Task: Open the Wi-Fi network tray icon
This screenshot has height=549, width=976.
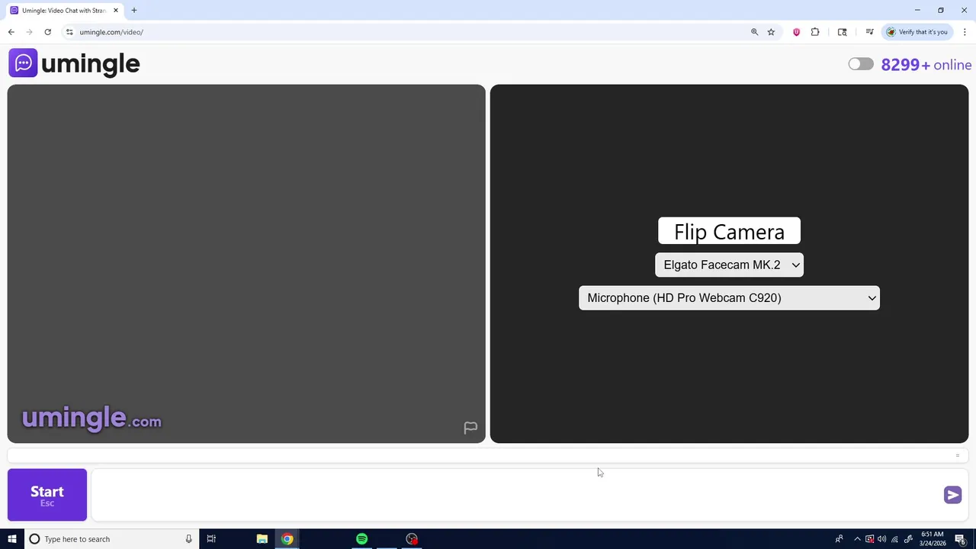Action: (x=895, y=539)
